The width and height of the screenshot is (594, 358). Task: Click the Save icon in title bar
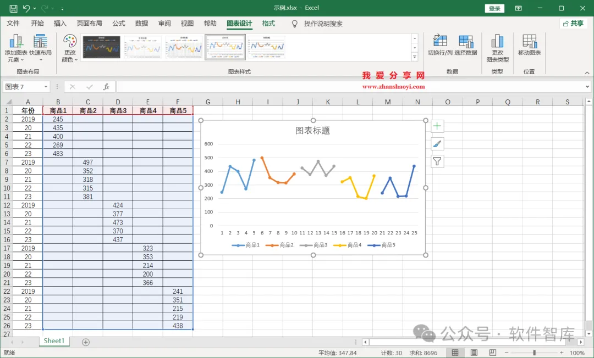(13, 8)
